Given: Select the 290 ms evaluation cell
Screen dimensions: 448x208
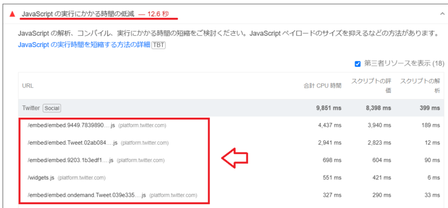Looking at the screenshot, I should tap(382, 195).
